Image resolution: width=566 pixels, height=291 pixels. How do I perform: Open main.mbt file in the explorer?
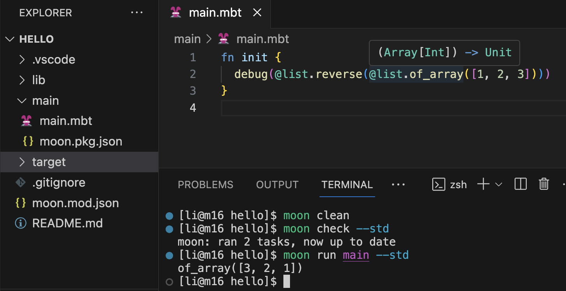click(66, 121)
